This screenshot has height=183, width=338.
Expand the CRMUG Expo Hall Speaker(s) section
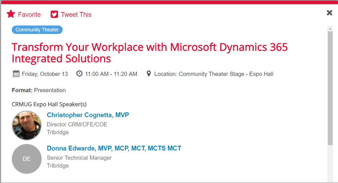49,104
